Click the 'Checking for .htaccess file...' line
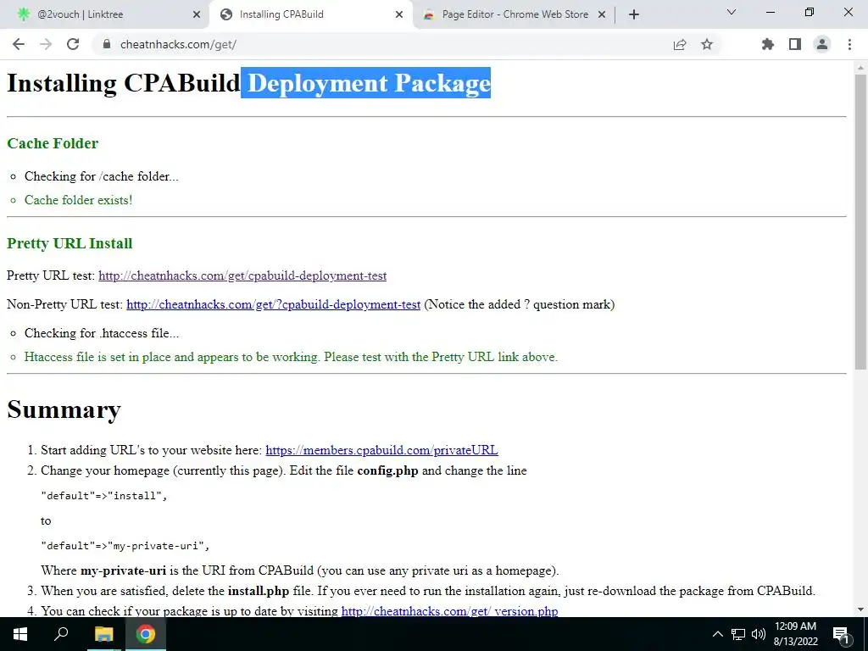 pos(102,333)
